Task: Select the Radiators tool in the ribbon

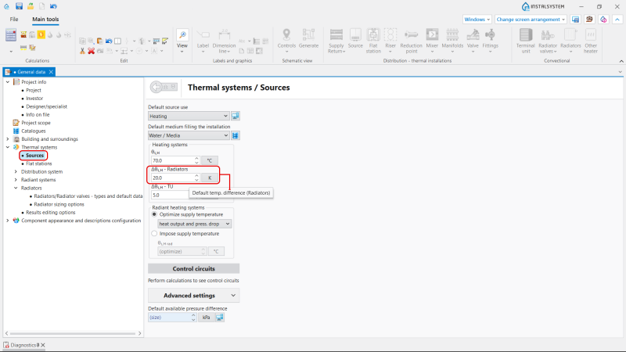Action: coord(570,41)
